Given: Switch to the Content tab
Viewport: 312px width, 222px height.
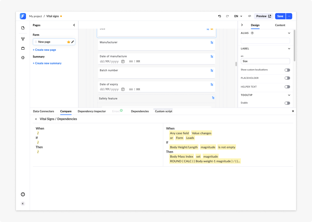Looking at the screenshot, I should coord(280,25).
